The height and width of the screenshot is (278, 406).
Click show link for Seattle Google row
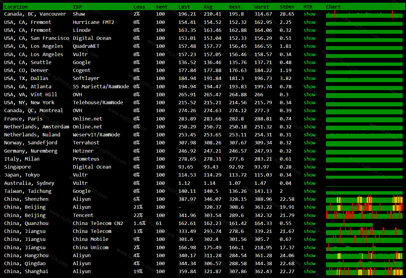(x=309, y=62)
